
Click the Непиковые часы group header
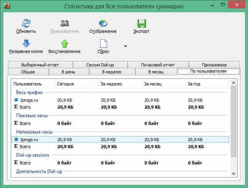click(34, 132)
